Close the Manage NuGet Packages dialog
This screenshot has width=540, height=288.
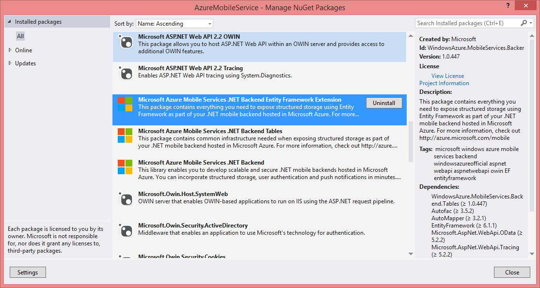coord(512,272)
